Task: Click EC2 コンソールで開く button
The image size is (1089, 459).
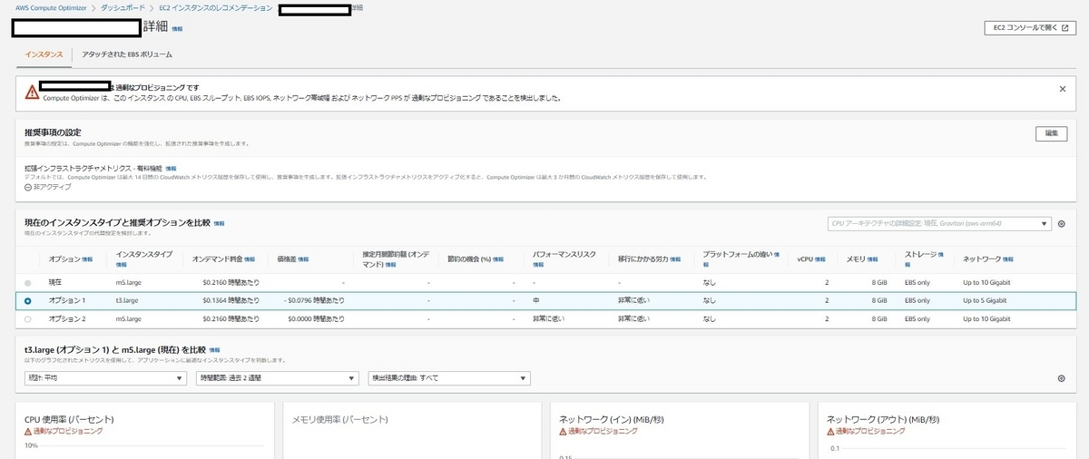Action: pyautogui.click(x=1030, y=28)
